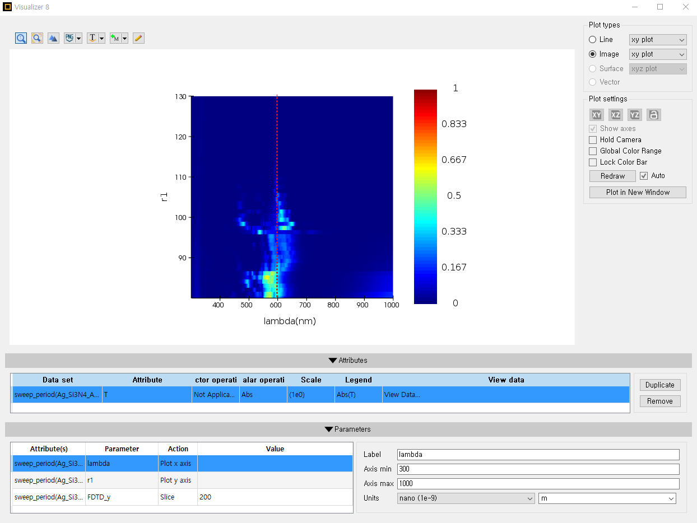
Task: Click the Parameter column header
Action: (x=122, y=449)
